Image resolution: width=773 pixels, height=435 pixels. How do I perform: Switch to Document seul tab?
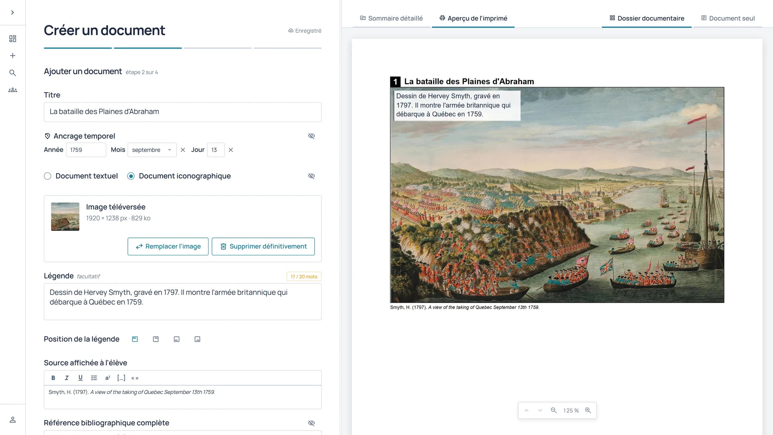[728, 18]
